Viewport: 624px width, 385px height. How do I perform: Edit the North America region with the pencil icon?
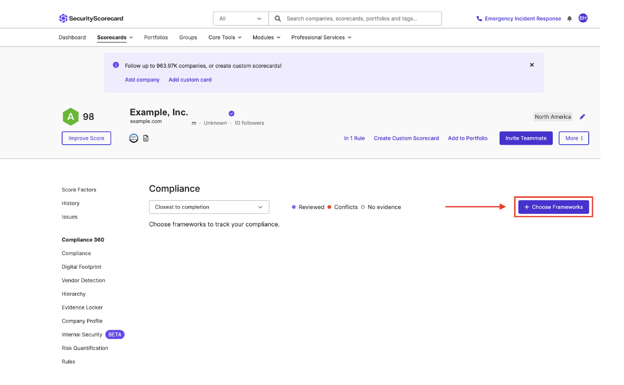click(x=583, y=117)
